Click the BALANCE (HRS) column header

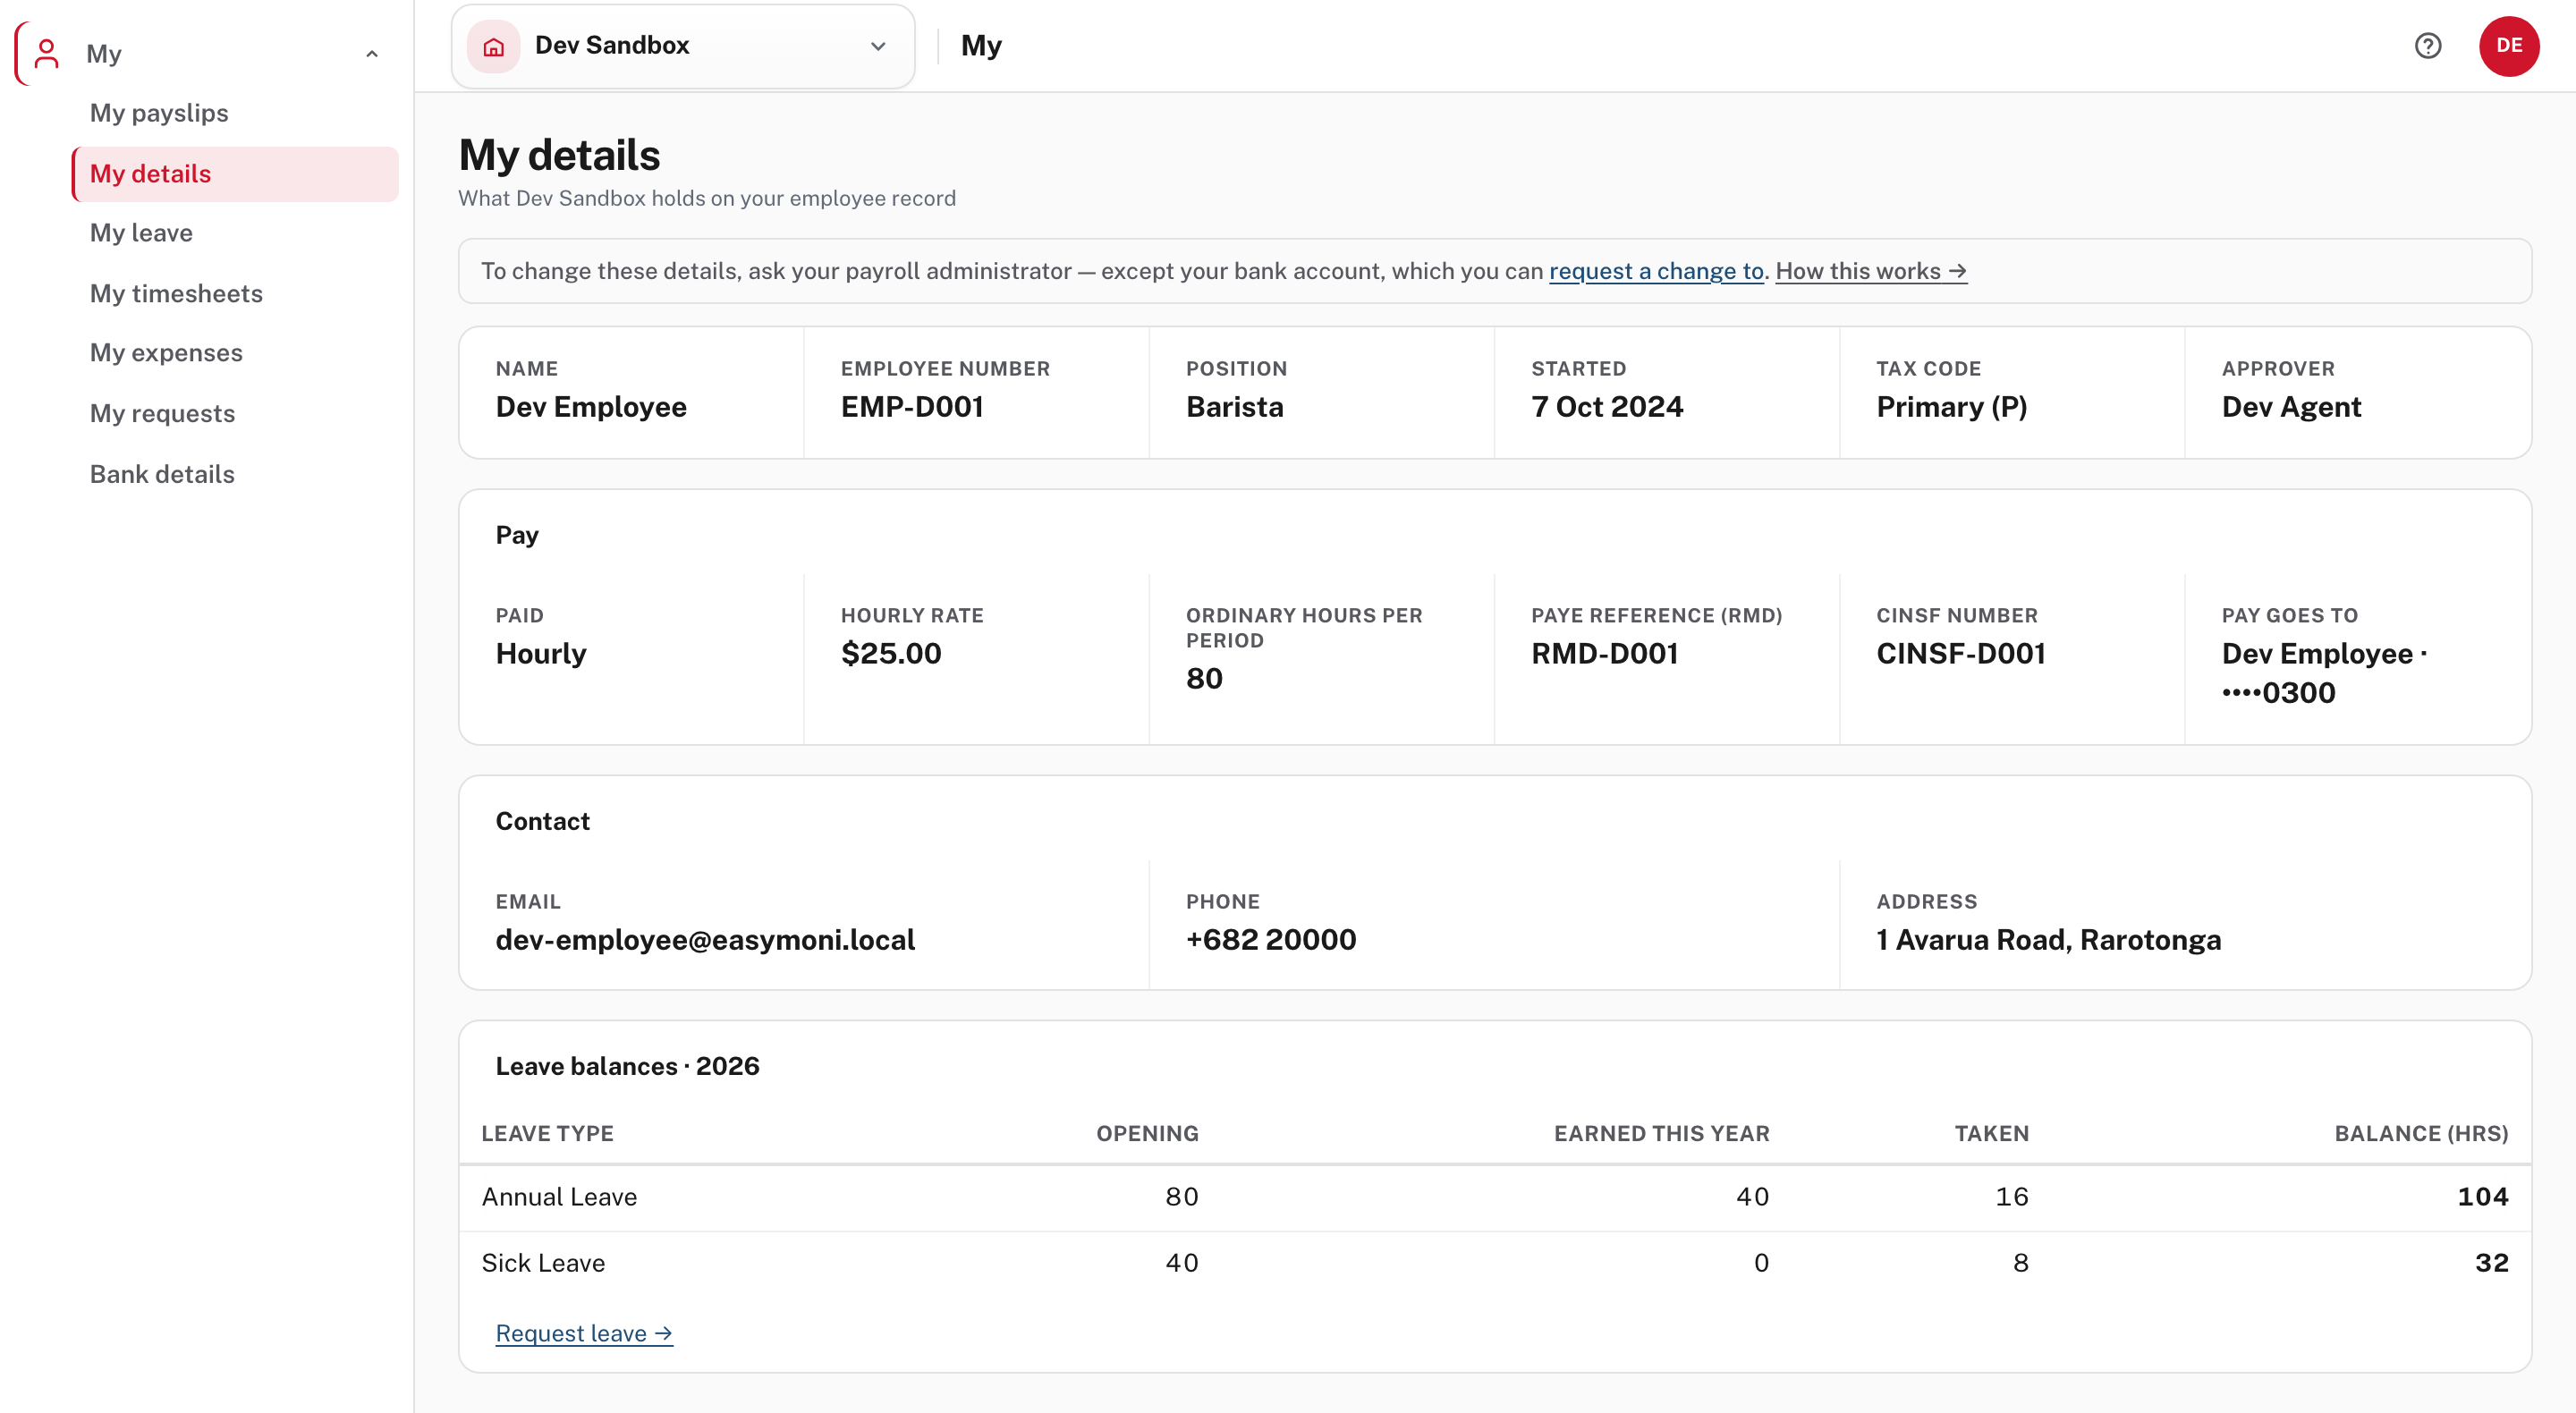tap(2421, 1134)
